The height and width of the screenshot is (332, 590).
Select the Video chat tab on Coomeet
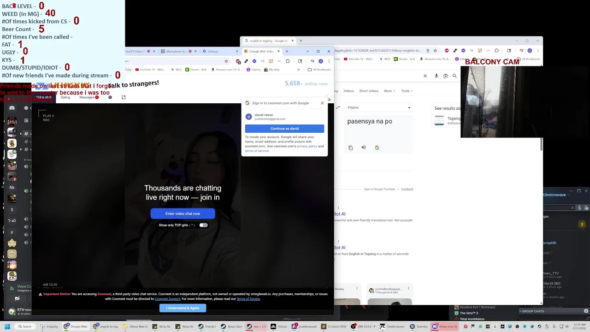(44, 97)
